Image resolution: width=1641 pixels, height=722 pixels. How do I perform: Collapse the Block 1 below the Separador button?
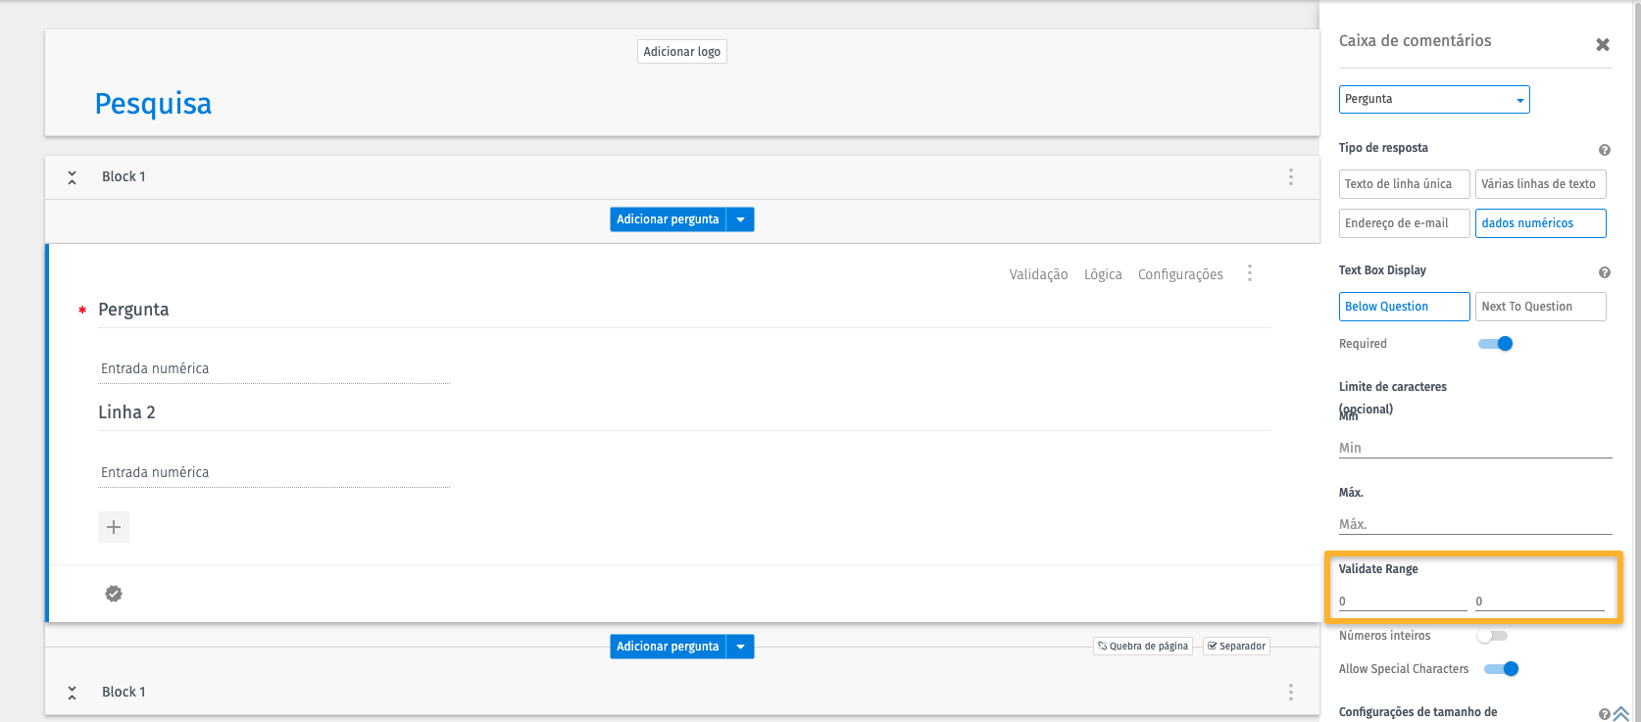pyautogui.click(x=72, y=693)
